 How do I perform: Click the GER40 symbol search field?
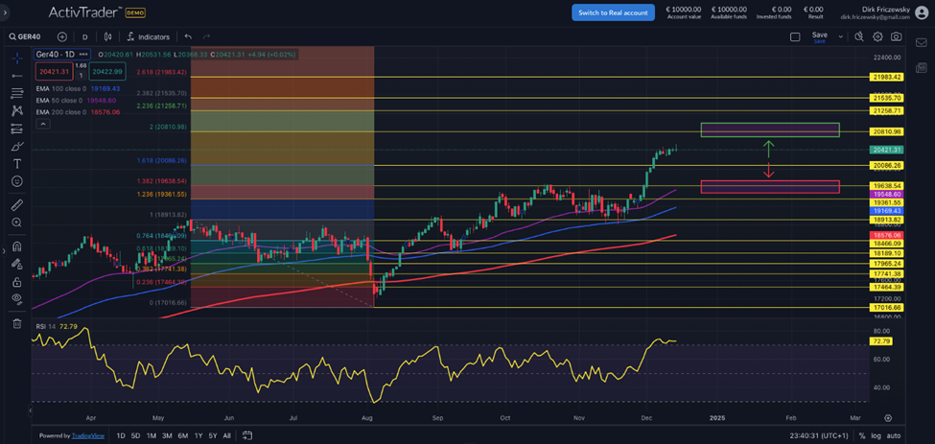pyautogui.click(x=31, y=36)
